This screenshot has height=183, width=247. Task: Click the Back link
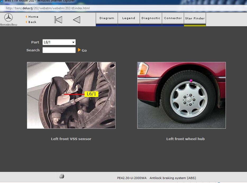pyautogui.click(x=32, y=22)
